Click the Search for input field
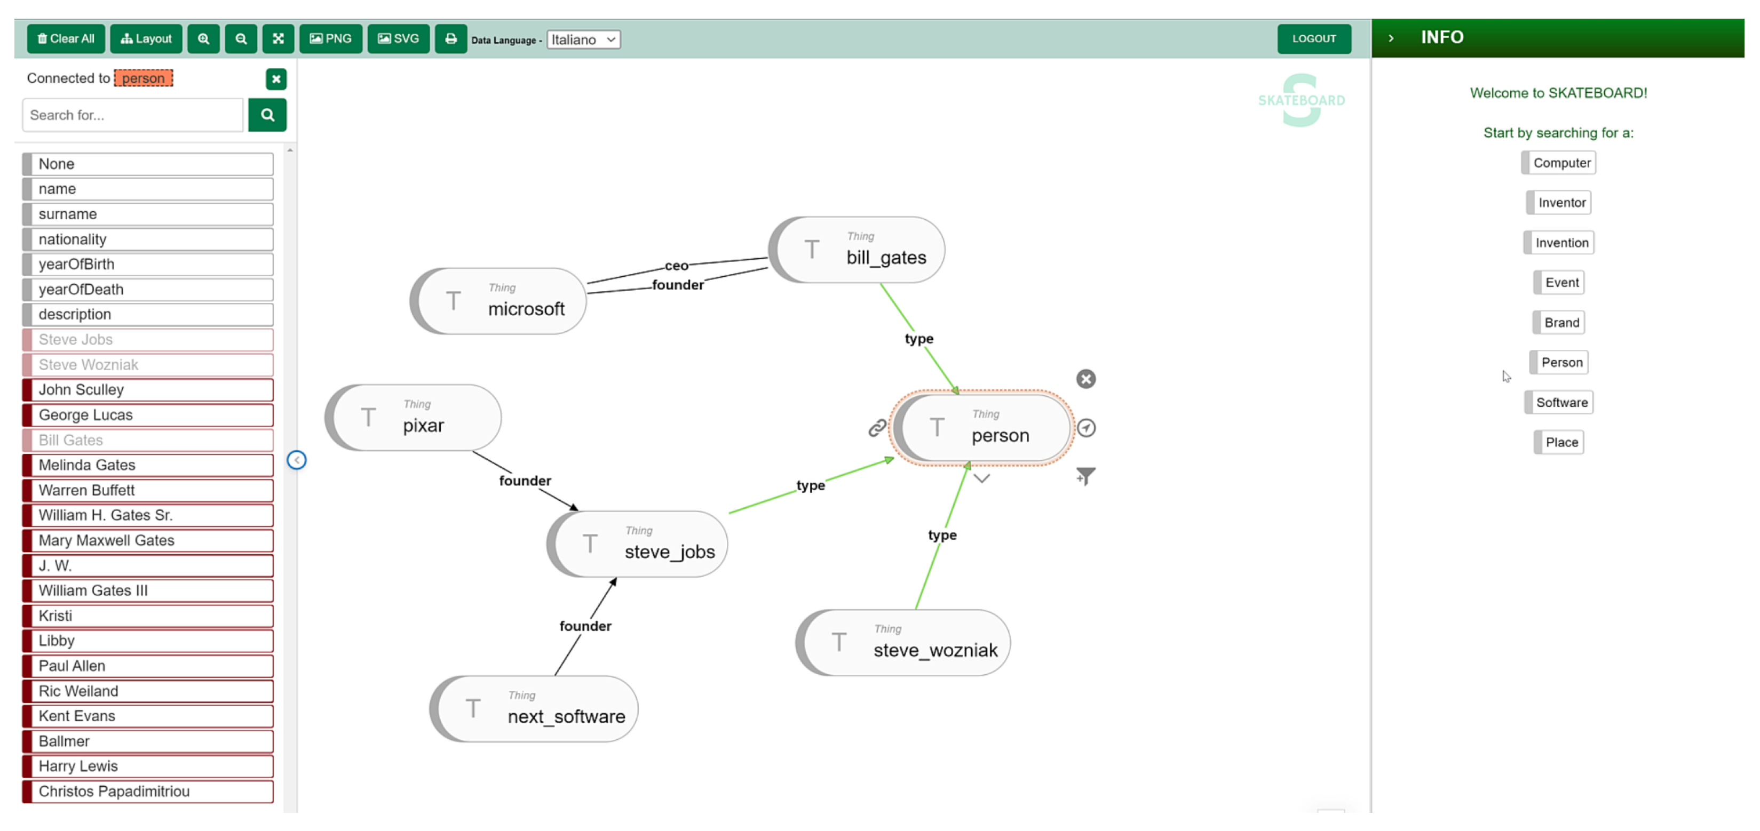1760x831 pixels. (132, 115)
